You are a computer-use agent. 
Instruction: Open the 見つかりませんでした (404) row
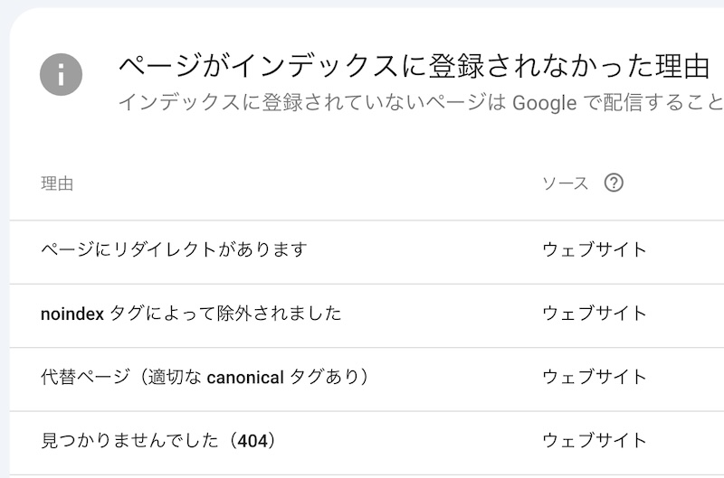[367, 443]
